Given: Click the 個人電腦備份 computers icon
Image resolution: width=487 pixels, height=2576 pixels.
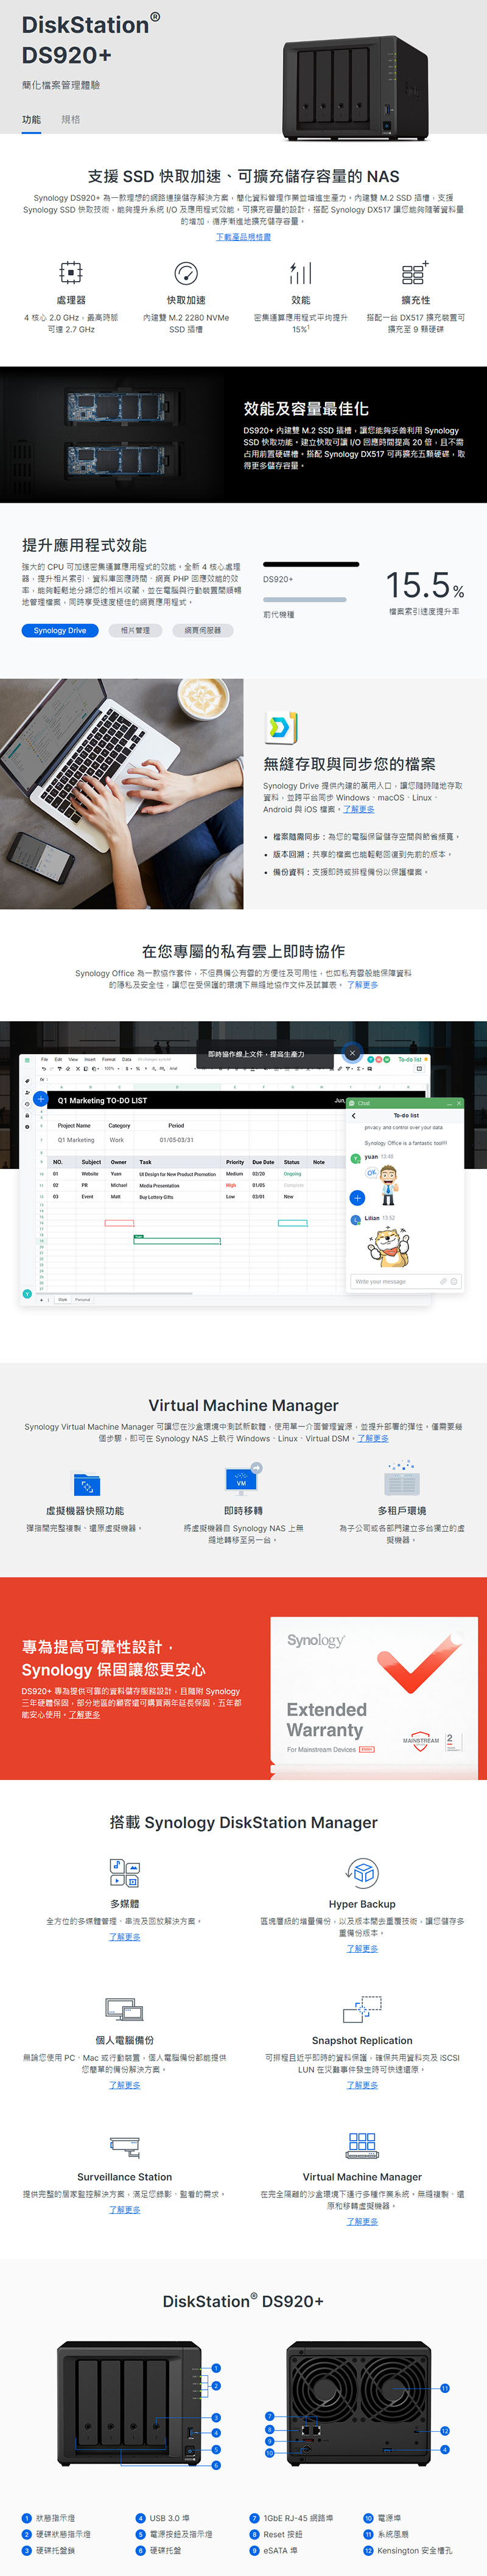Looking at the screenshot, I should tap(125, 2009).
